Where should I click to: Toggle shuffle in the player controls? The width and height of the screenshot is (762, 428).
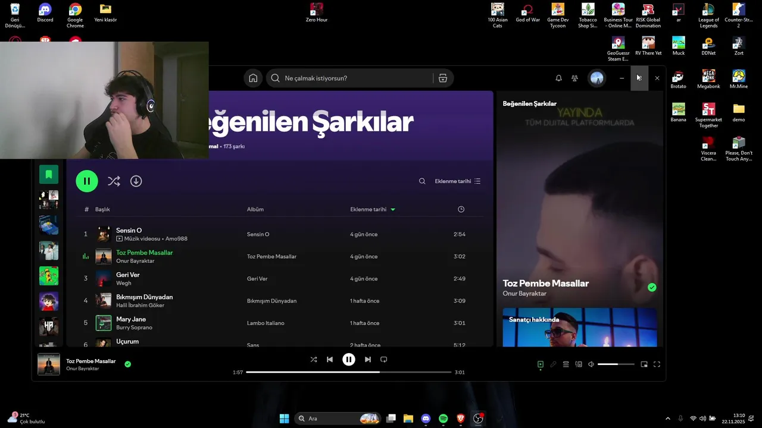[314, 360]
